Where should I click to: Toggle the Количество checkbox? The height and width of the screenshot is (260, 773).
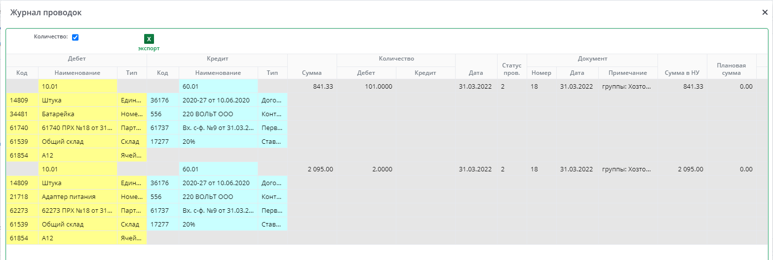pyautogui.click(x=76, y=37)
